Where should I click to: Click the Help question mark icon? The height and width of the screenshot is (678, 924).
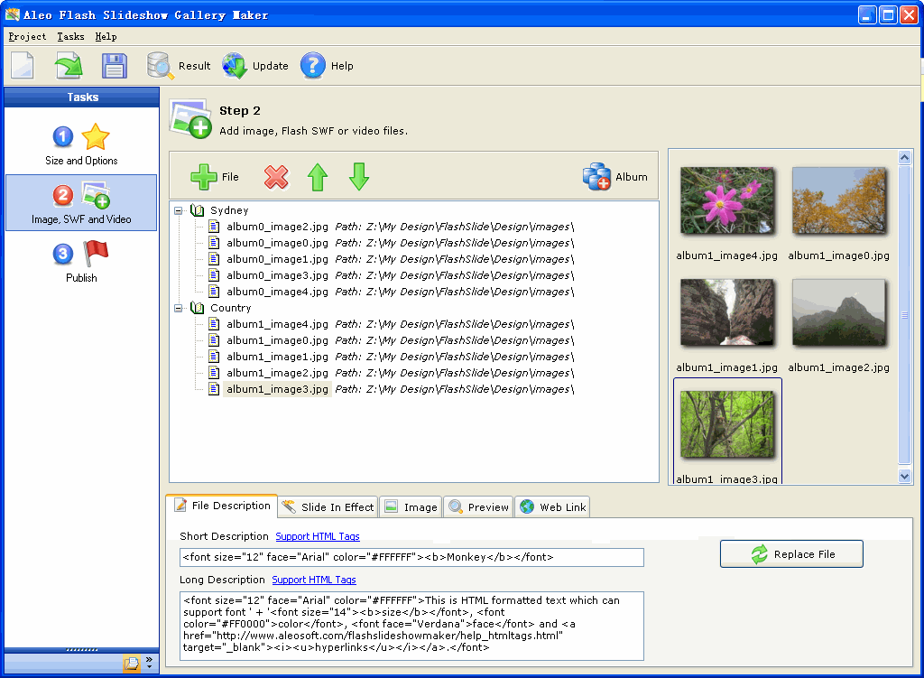[313, 65]
